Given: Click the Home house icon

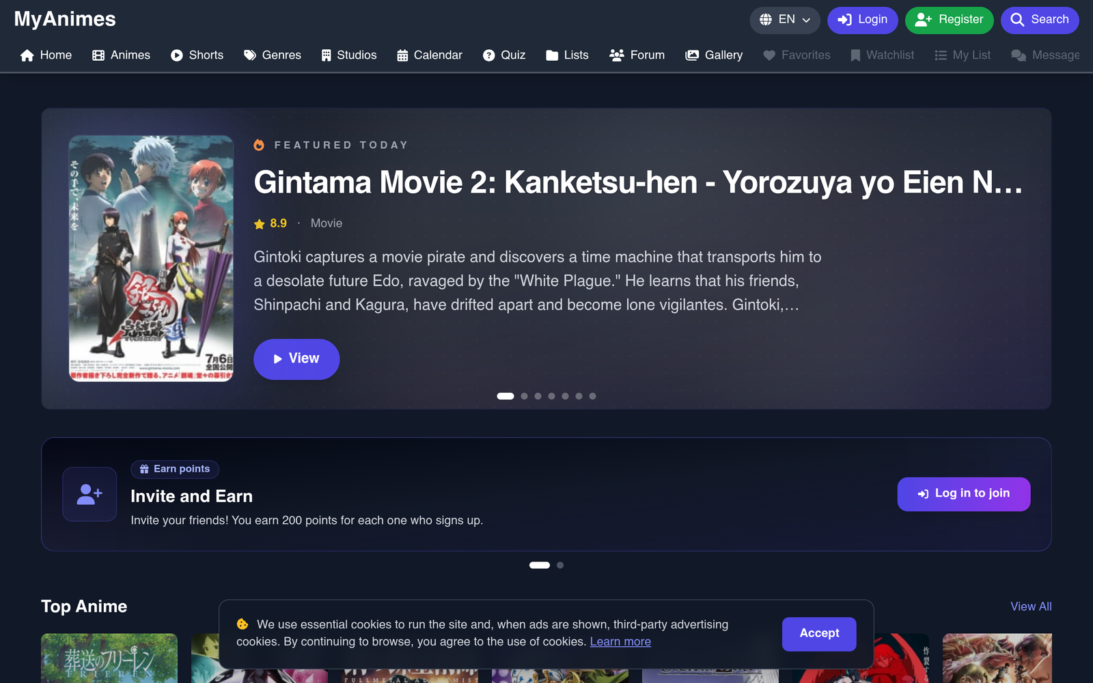Looking at the screenshot, I should (27, 55).
